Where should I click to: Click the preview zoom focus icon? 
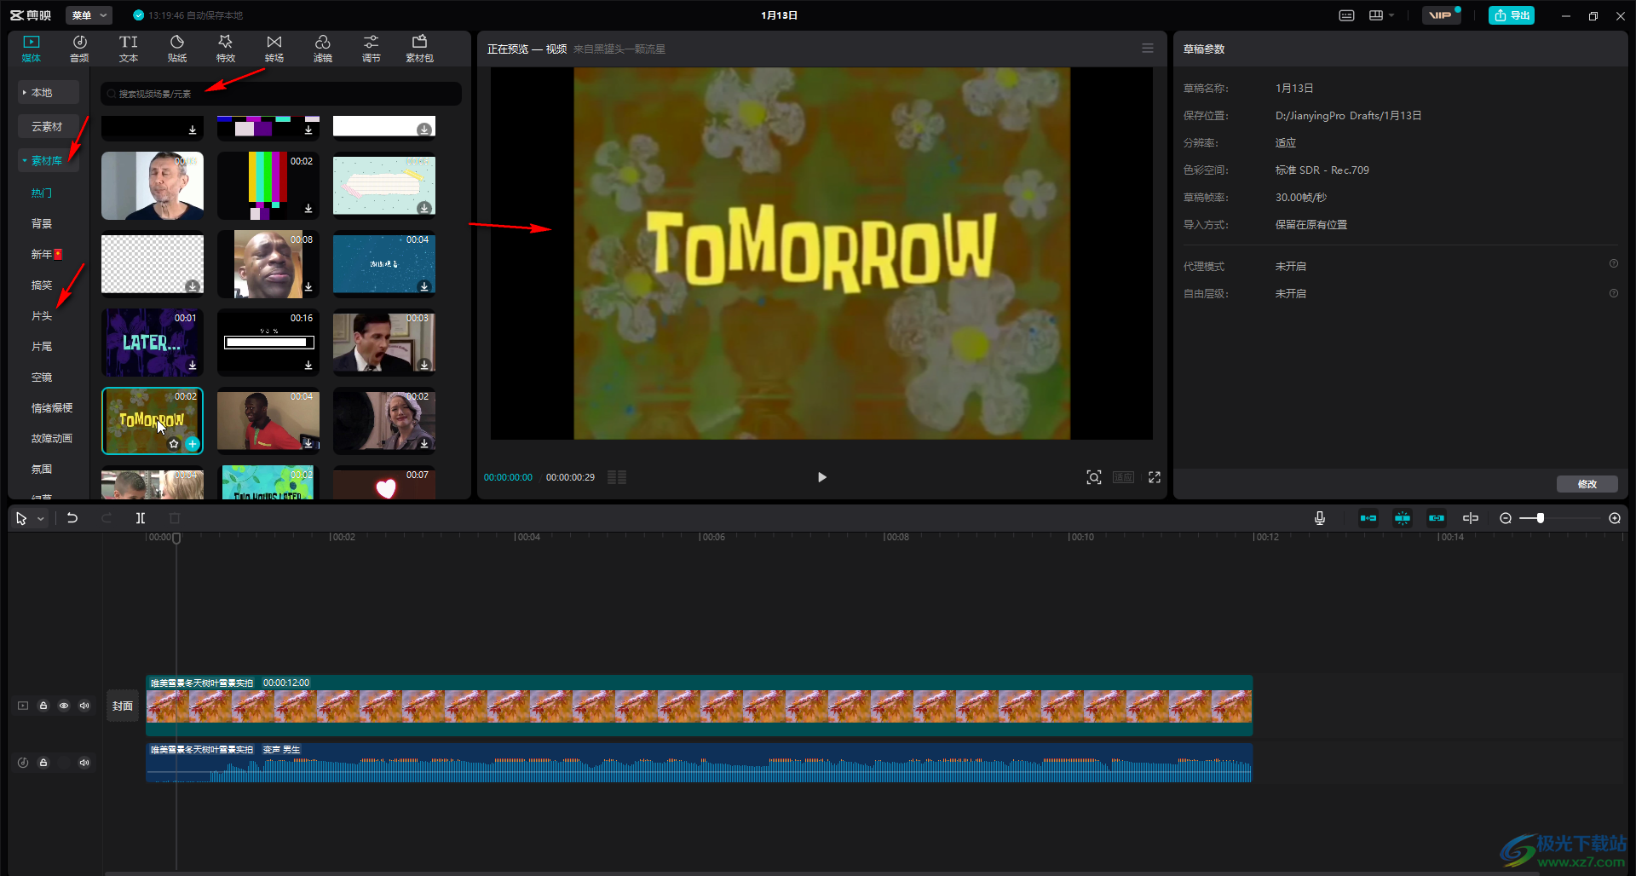point(1094,477)
